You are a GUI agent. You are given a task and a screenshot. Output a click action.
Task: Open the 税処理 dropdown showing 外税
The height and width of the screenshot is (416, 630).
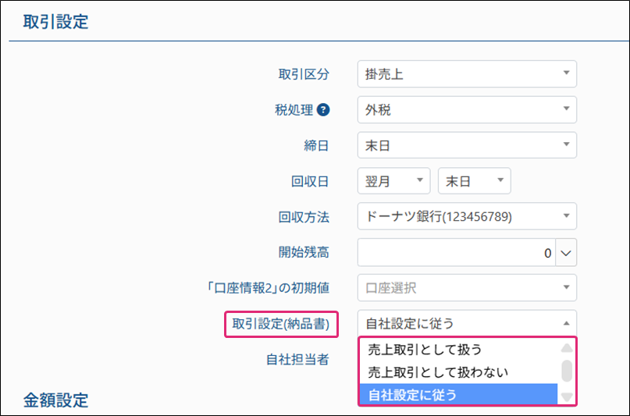tap(467, 110)
